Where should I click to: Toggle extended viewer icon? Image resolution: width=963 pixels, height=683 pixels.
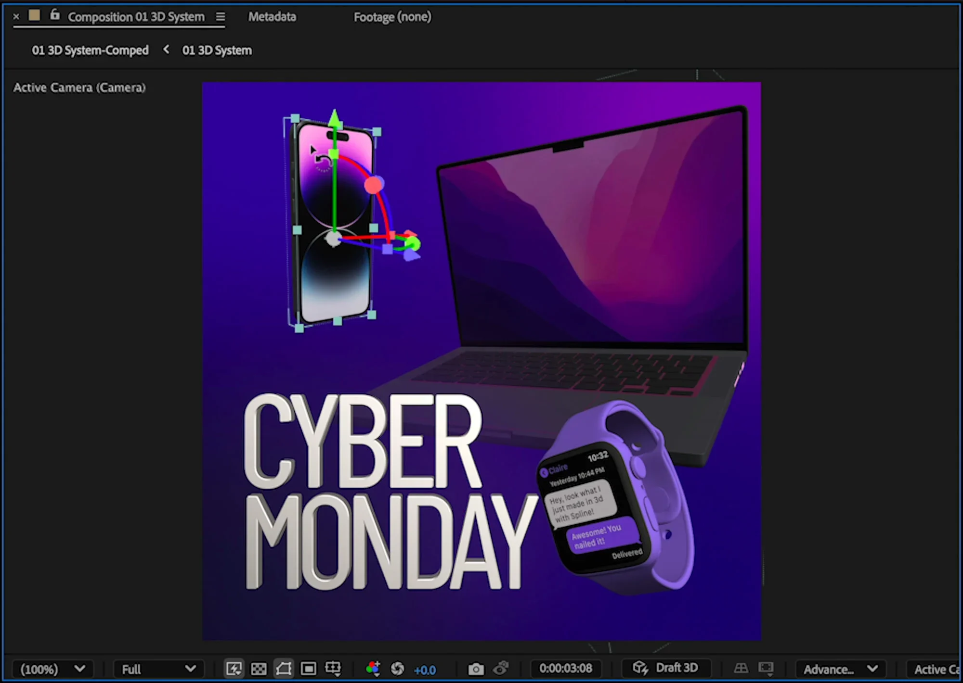coord(766,668)
